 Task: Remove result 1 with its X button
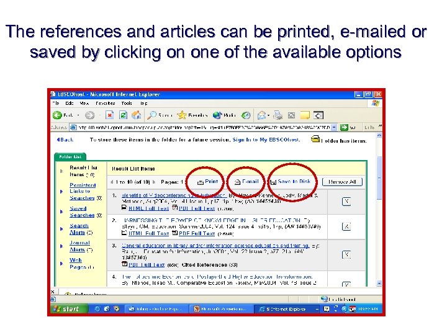(346, 202)
